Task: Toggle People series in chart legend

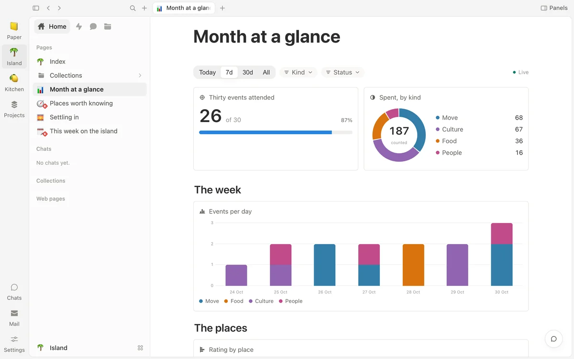Action: (290, 301)
